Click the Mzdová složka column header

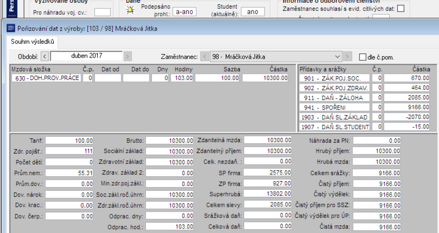pyautogui.click(x=31, y=69)
